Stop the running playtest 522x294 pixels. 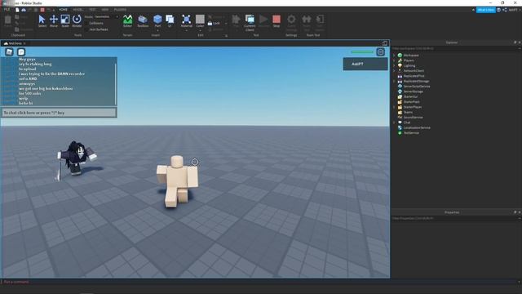(x=276, y=21)
